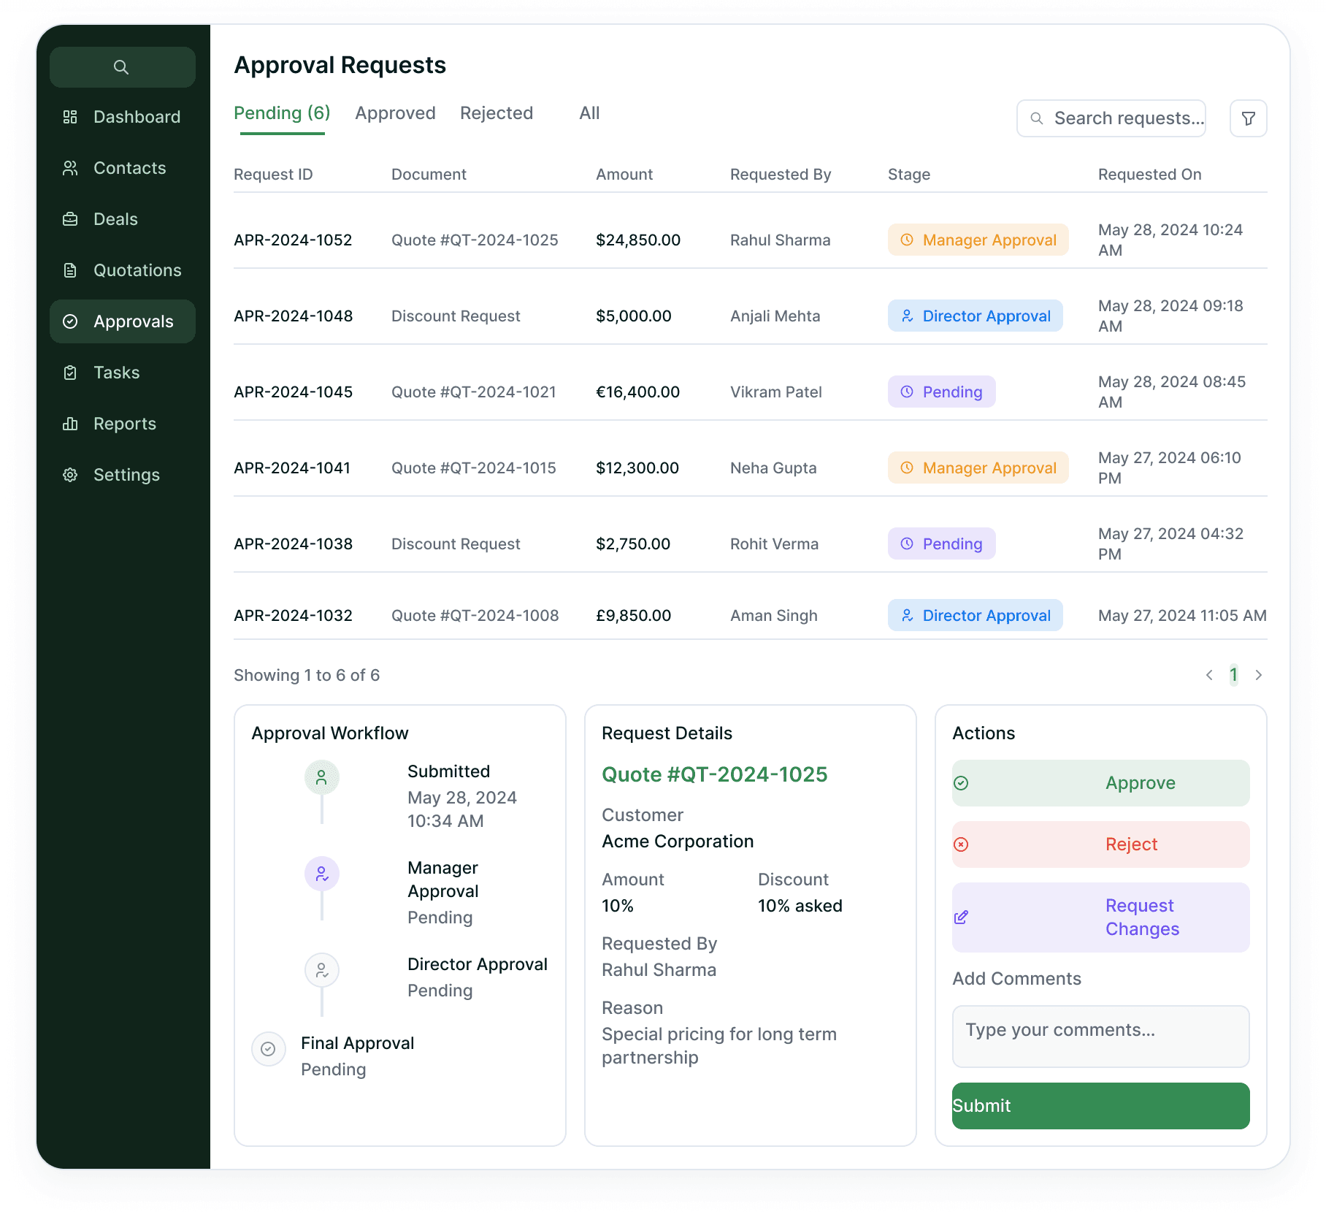The width and height of the screenshot is (1326, 1217).
Task: Click the Settings gear icon in sidebar
Action: point(70,475)
